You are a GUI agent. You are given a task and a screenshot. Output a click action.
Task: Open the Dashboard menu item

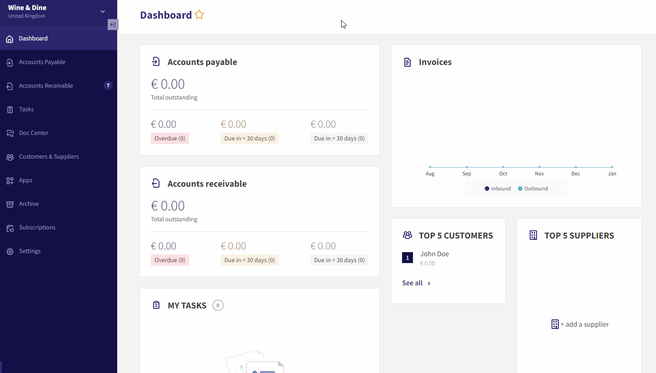click(x=59, y=39)
